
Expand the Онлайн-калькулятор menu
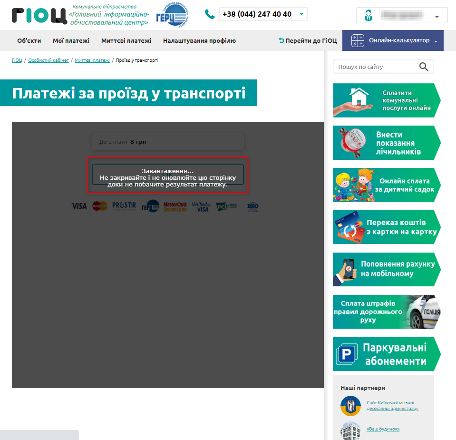(x=436, y=41)
